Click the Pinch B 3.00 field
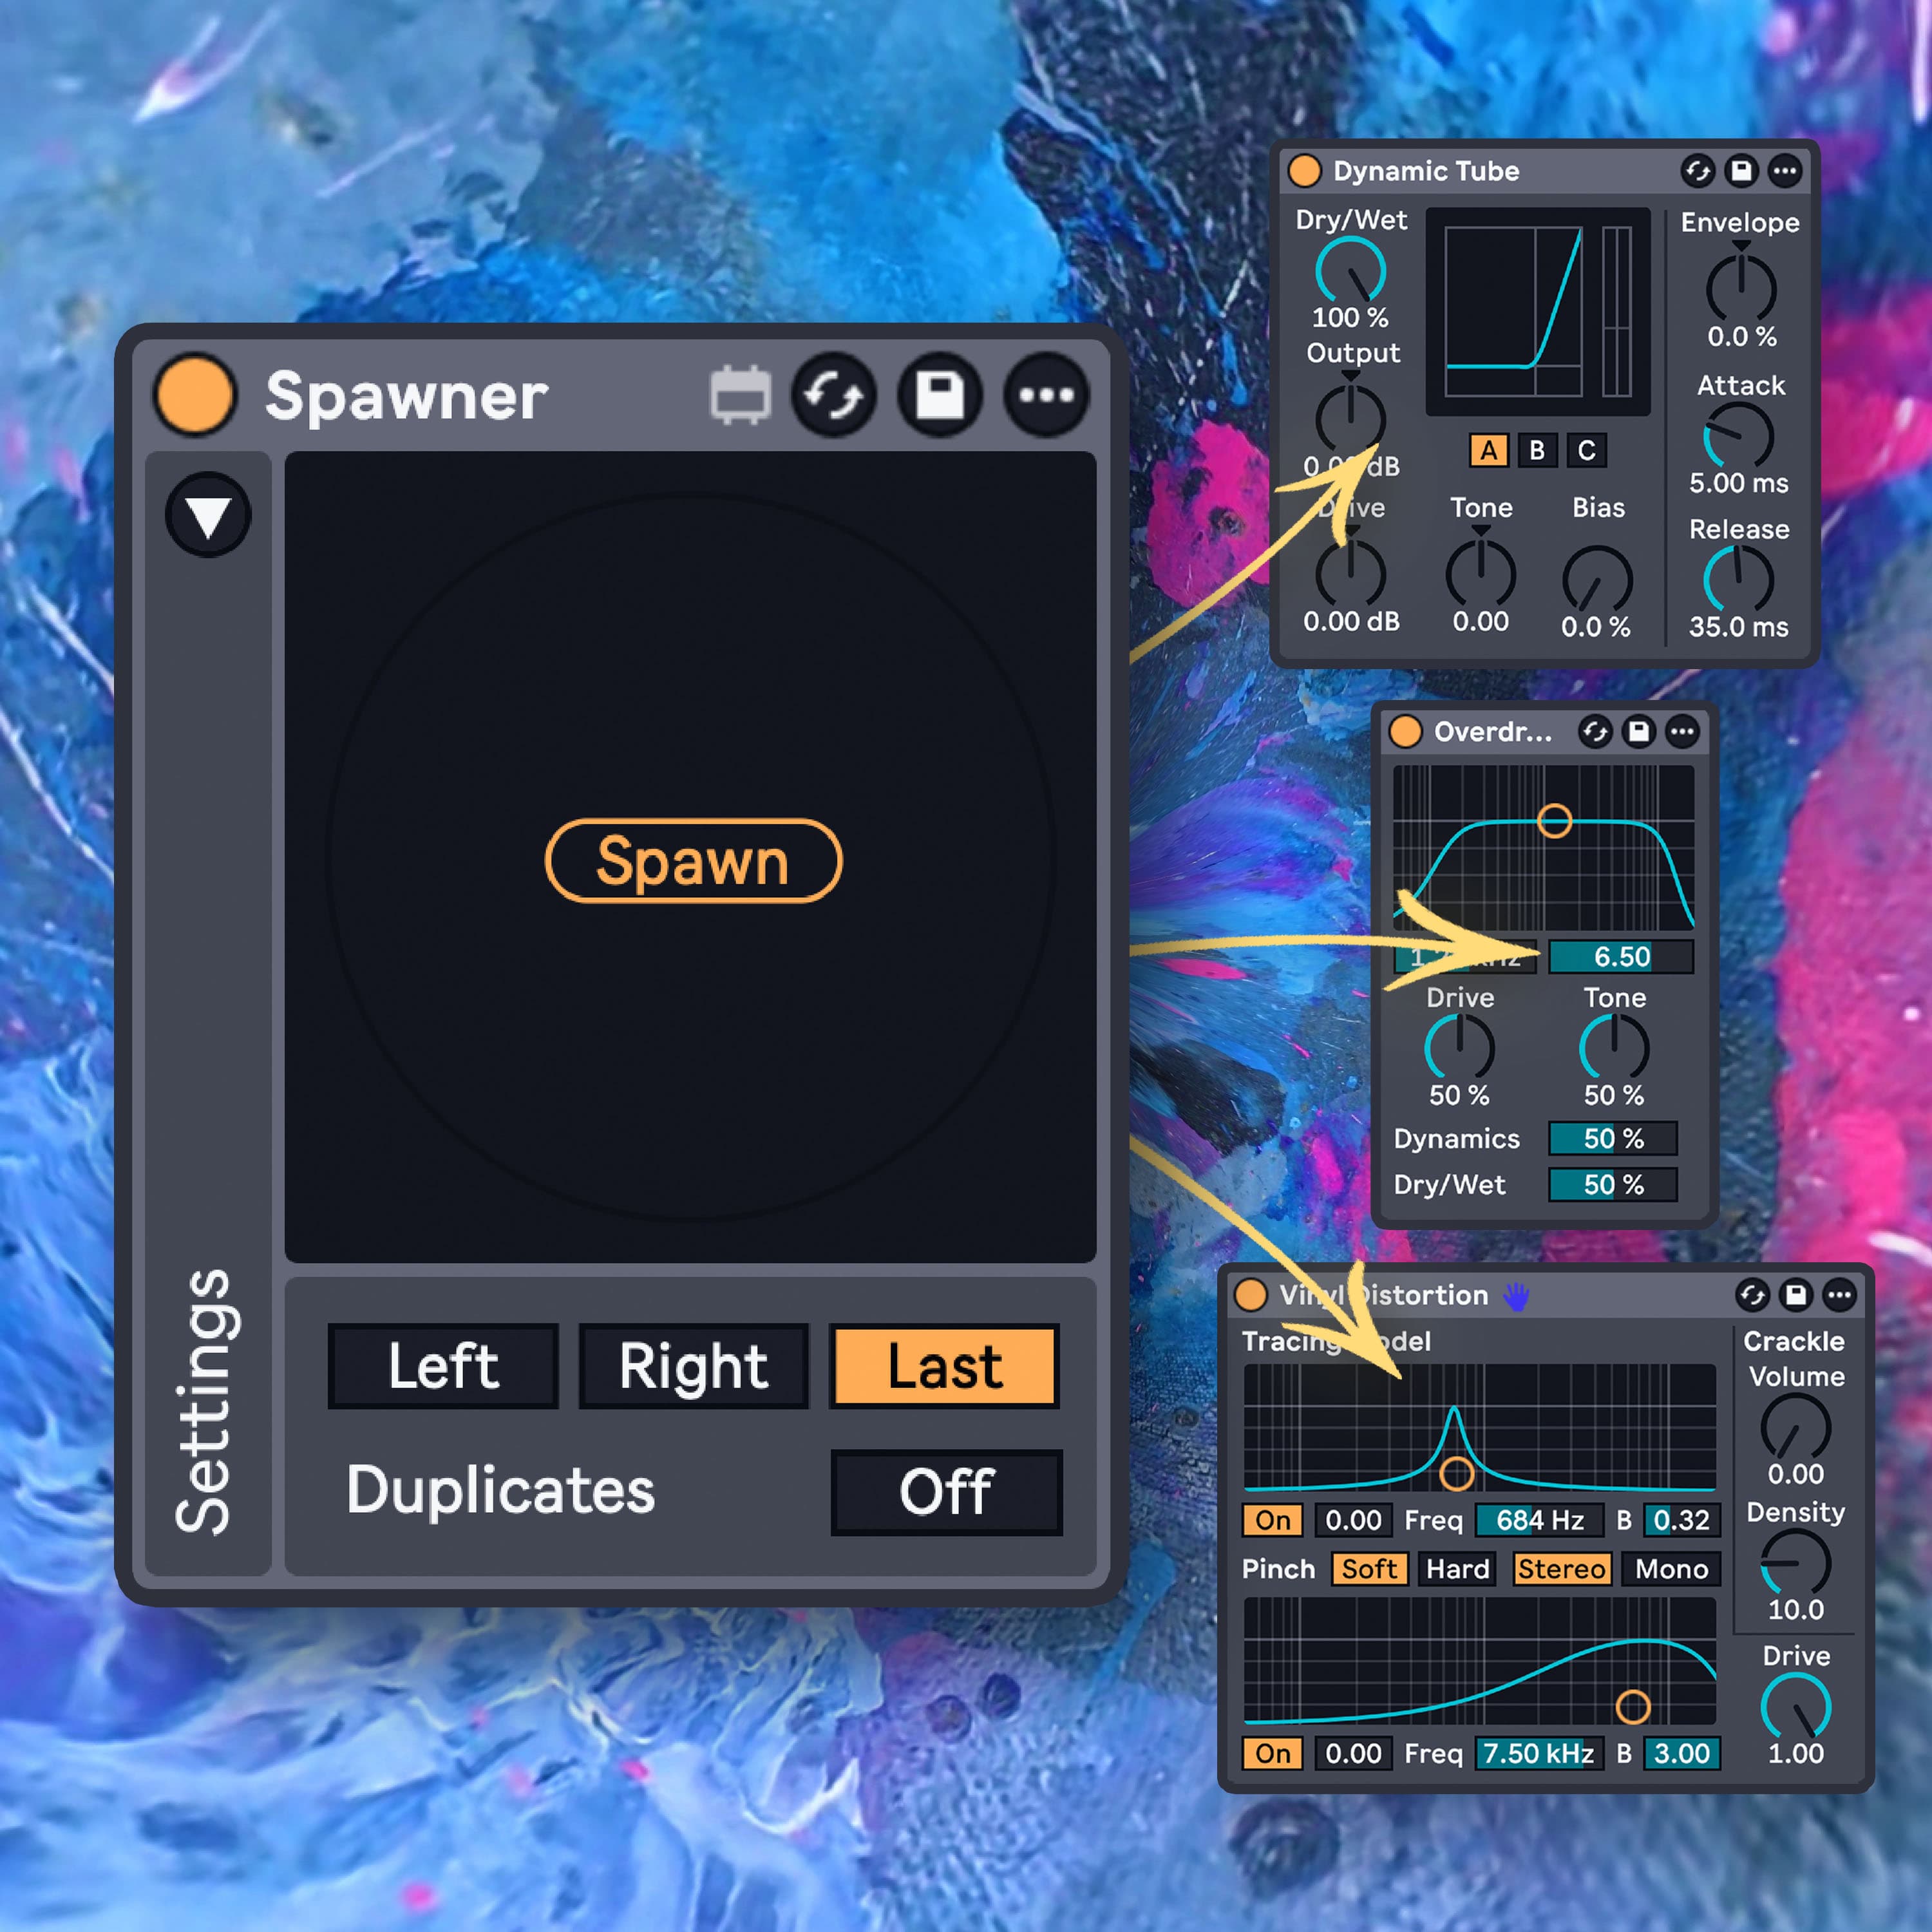Viewport: 1932px width, 1932px height. tap(1682, 1754)
